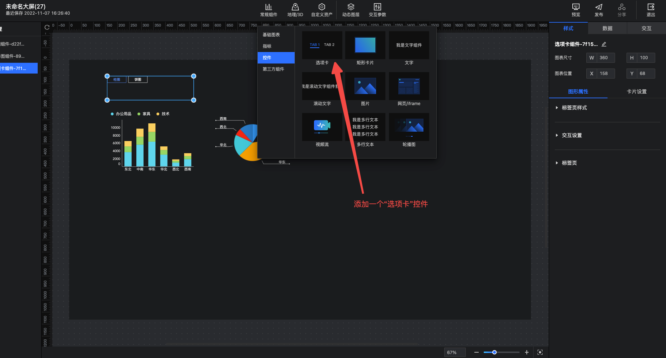The height and width of the screenshot is (358, 666).
Task: Select the 图组件-89 layer item
Action: click(x=19, y=56)
